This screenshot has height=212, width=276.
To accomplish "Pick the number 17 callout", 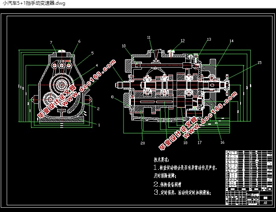I will point(200,143).
